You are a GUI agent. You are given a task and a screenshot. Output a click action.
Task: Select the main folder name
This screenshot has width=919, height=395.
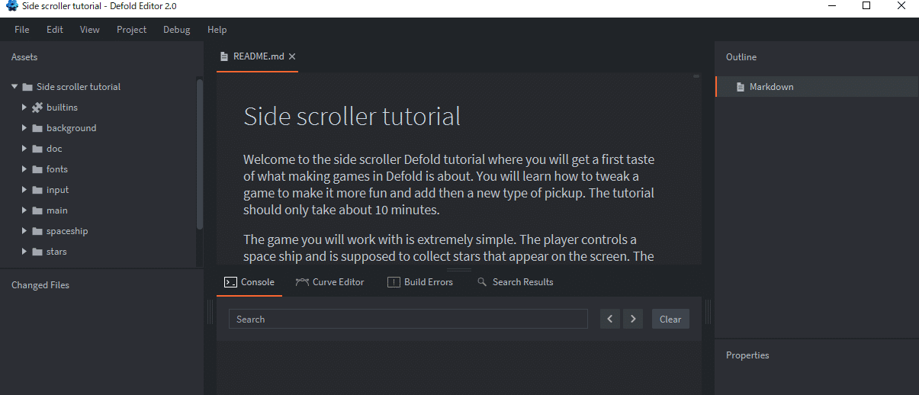[56, 210]
